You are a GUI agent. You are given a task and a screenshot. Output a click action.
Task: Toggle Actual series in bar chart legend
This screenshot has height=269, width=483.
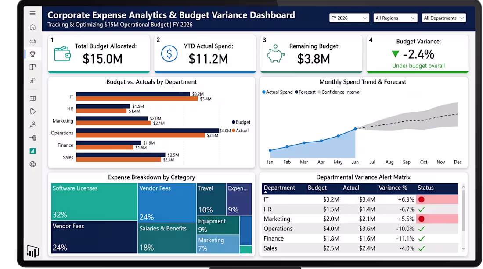tap(240, 131)
